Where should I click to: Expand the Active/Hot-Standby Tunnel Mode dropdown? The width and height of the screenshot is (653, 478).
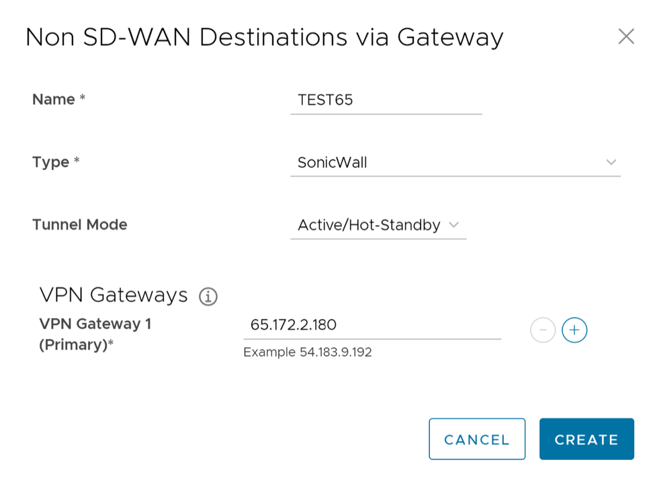coord(369,225)
